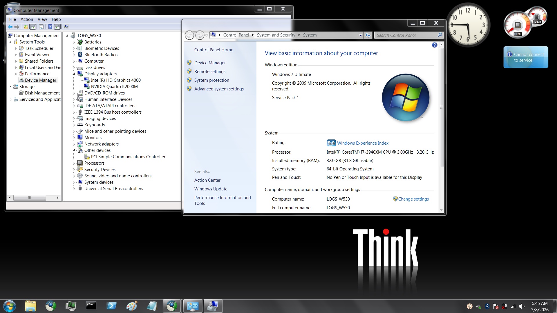This screenshot has width=557, height=313.
Task: Open the Windows Experience Index link
Action: pos(363,143)
